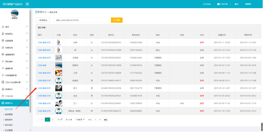Click the 中医健康教育 sidebar icon
Screen dimensions: 263x132
click(3, 75)
